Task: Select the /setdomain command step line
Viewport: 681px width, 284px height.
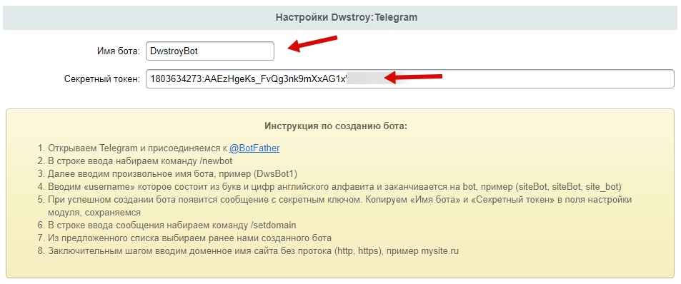Action: pos(166,225)
